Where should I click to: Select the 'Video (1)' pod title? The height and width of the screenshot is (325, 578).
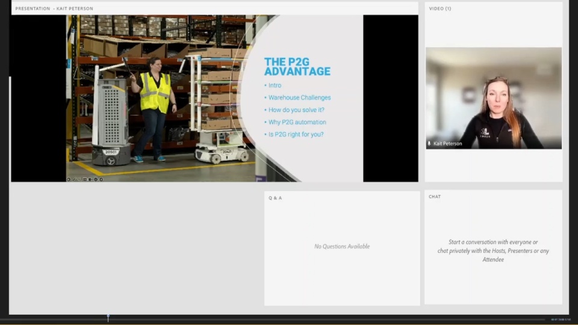(x=440, y=8)
